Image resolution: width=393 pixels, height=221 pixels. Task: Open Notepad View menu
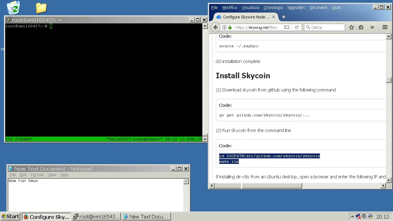tap(52, 175)
